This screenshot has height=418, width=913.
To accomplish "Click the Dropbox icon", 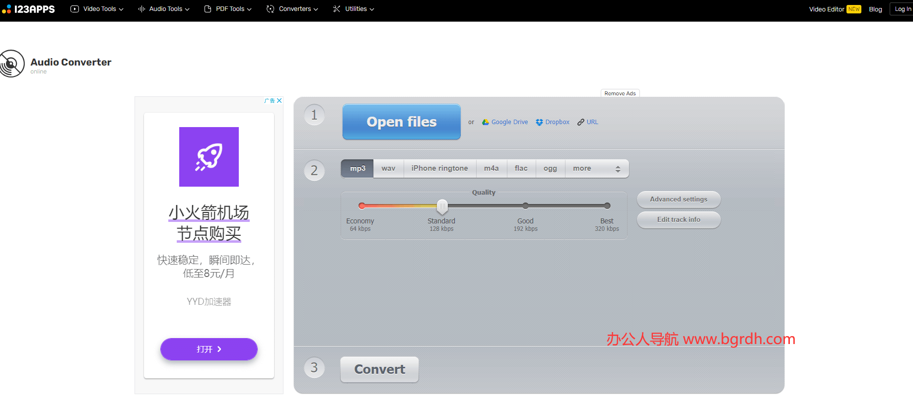I will 539,122.
